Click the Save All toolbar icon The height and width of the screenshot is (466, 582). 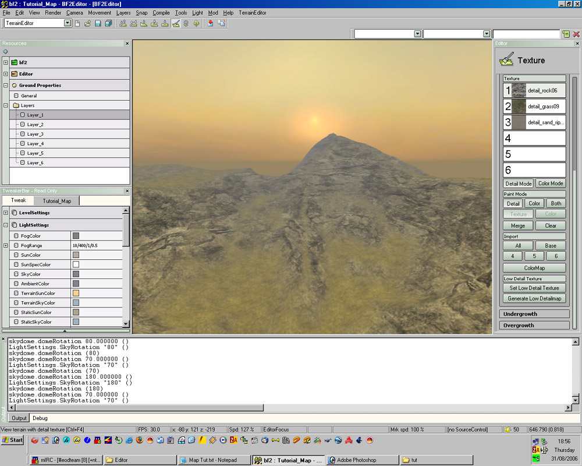coord(108,23)
